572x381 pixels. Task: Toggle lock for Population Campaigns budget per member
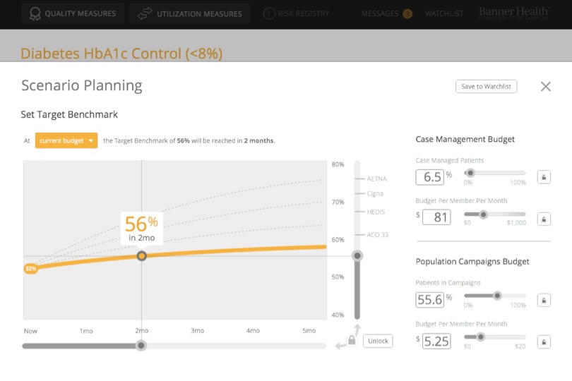(543, 341)
